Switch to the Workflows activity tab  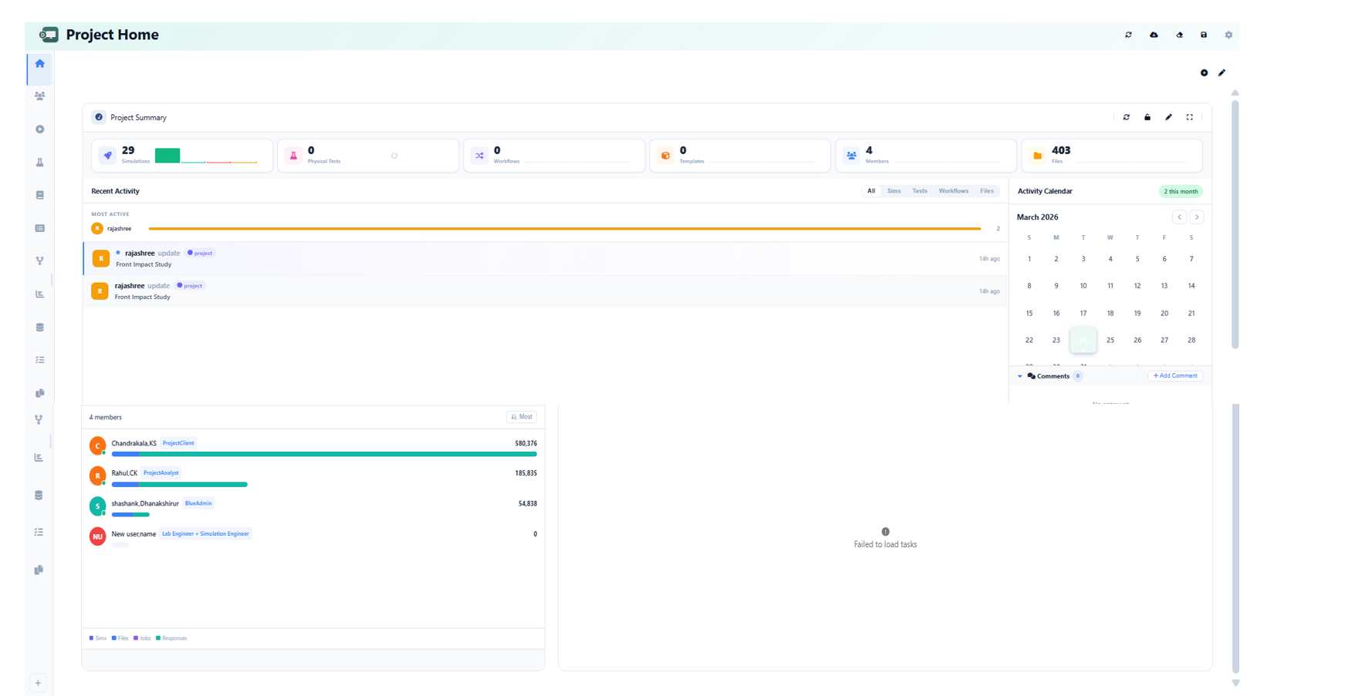point(953,191)
